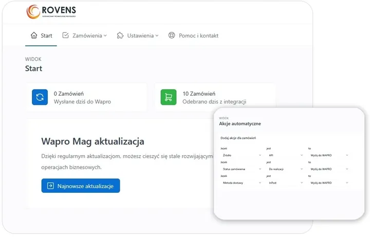This screenshot has width=375, height=237.
Task: Click 'Dodaj akcje dla zamówień' text
Action: 238,138
